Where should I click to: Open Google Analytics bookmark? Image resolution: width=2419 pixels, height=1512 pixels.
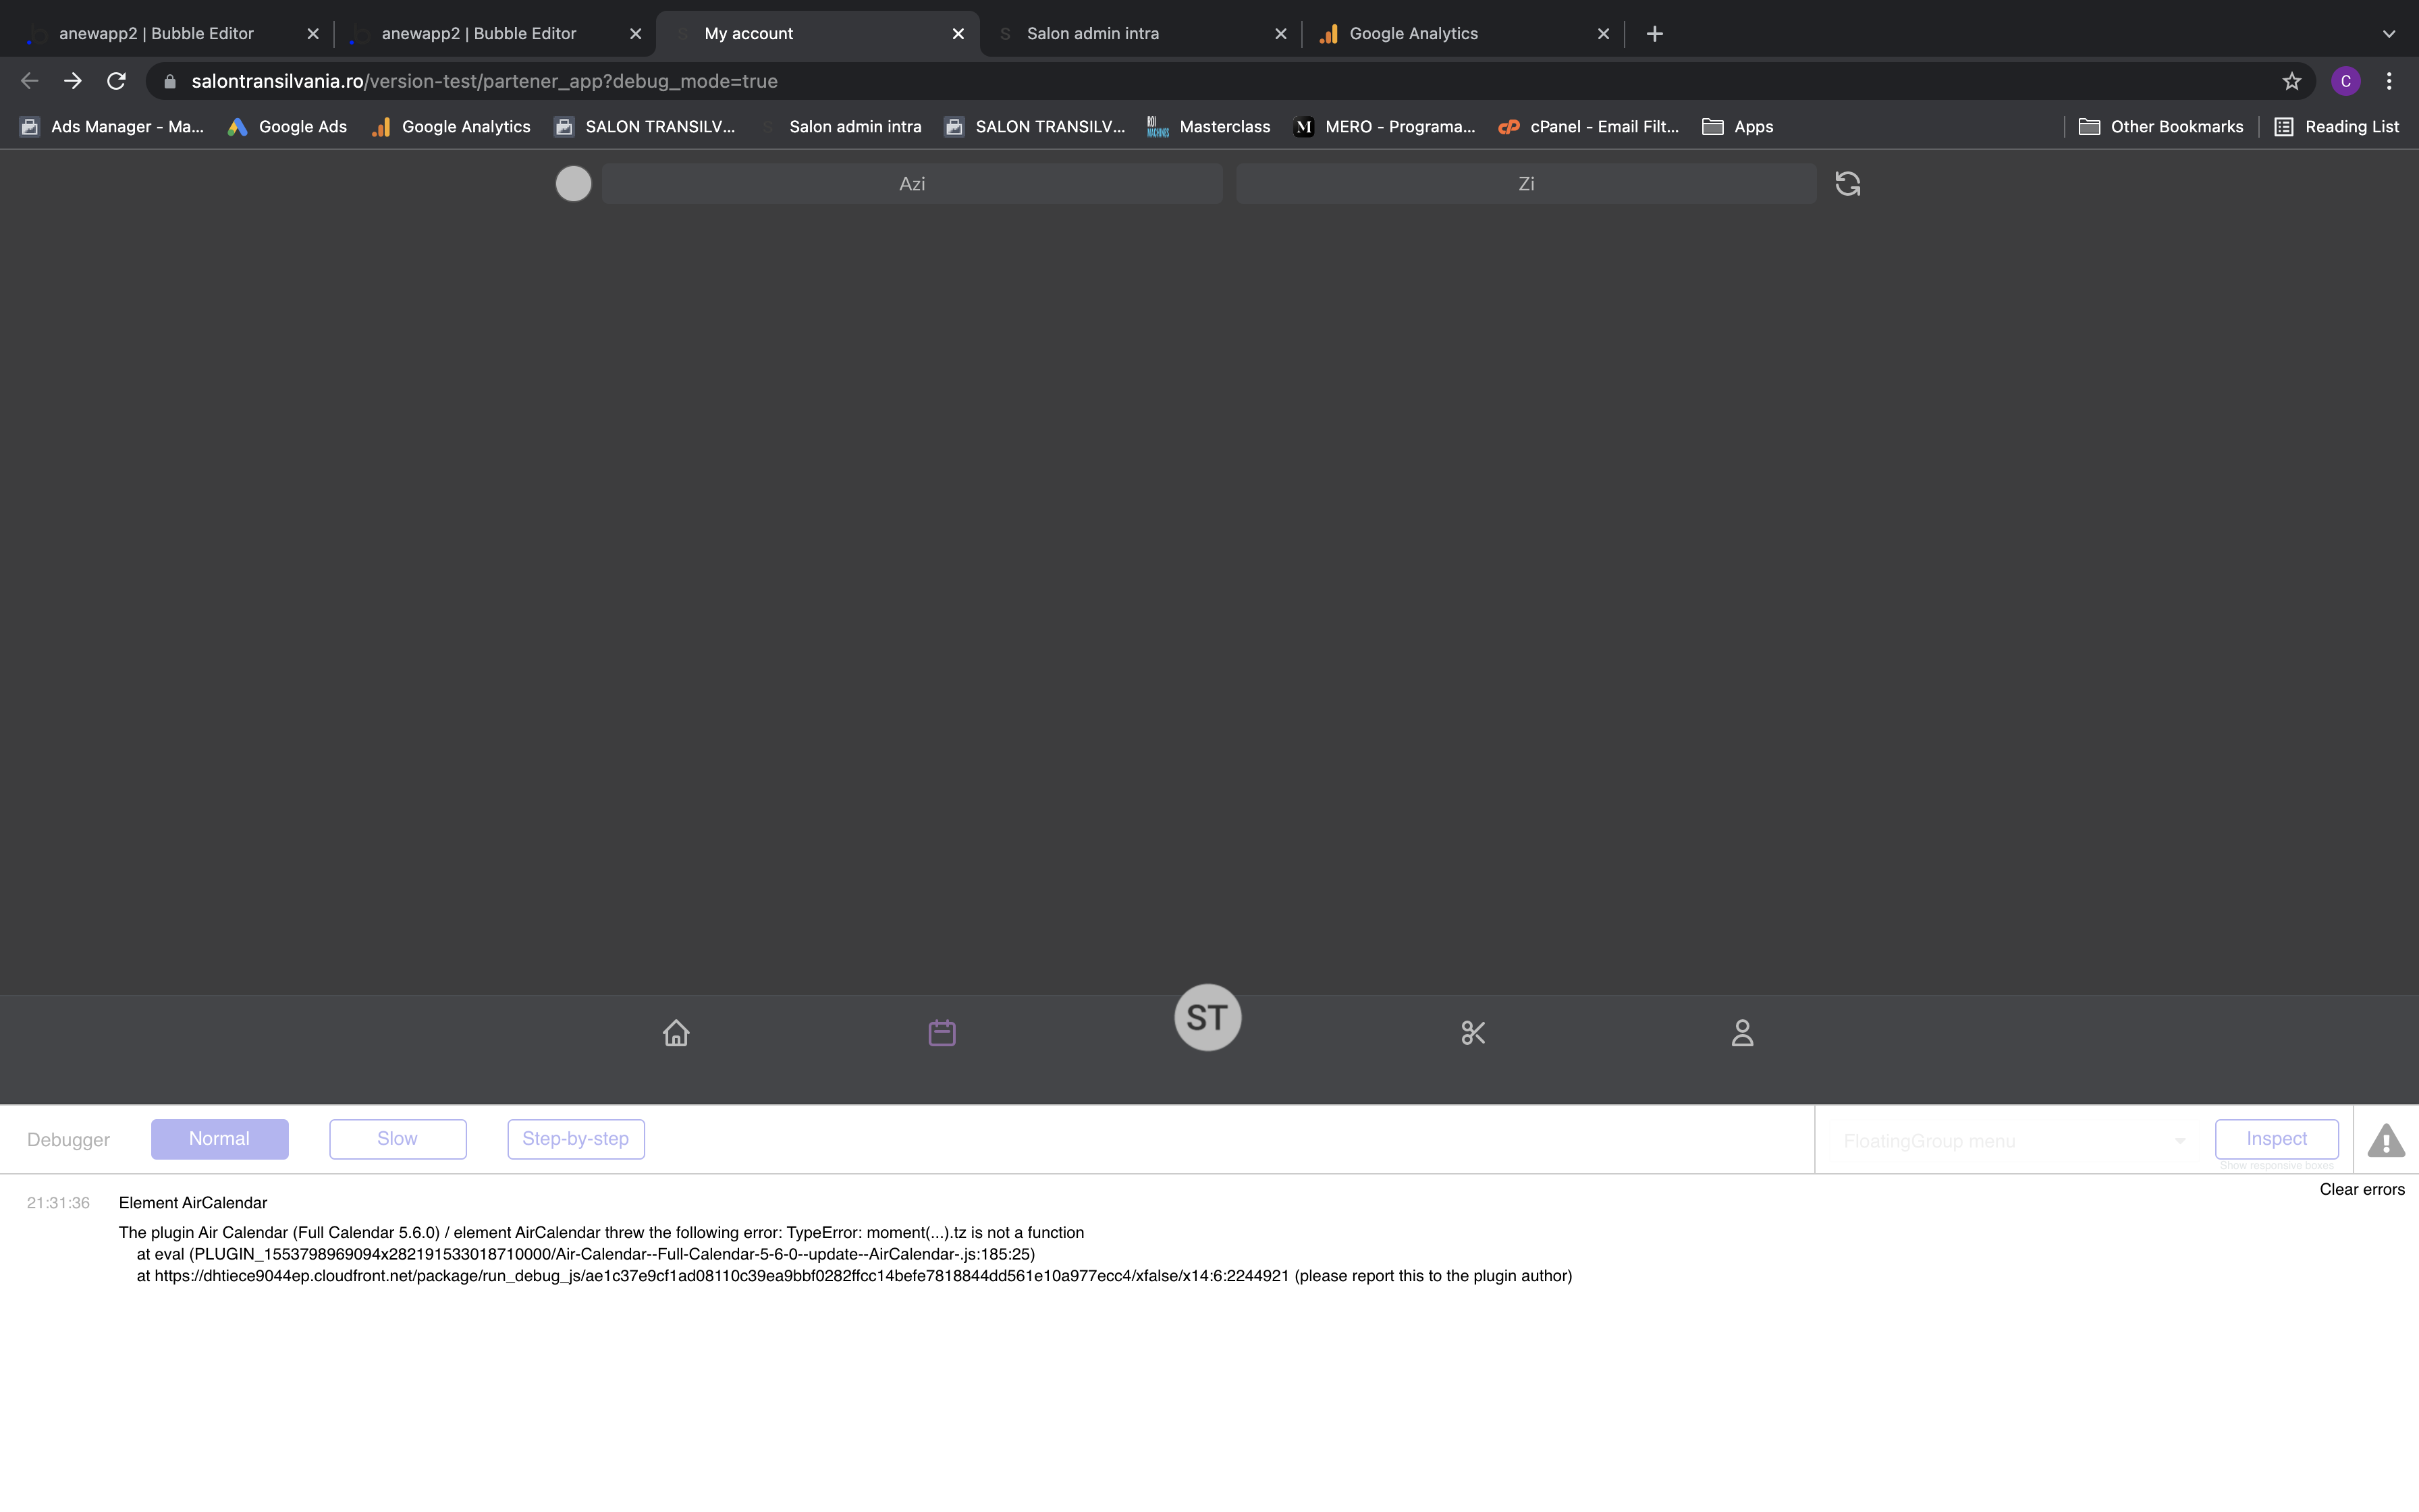coord(451,127)
